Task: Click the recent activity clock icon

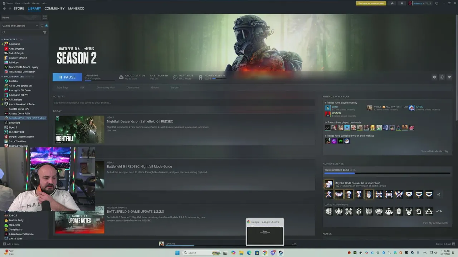Action: click(x=42, y=26)
